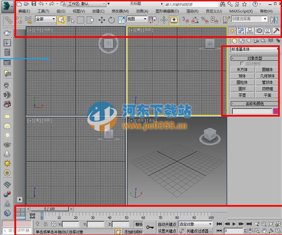This screenshot has width=282, height=235.
Task: Toggle 自动关键点 auto key mode
Action: pyautogui.click(x=167, y=224)
